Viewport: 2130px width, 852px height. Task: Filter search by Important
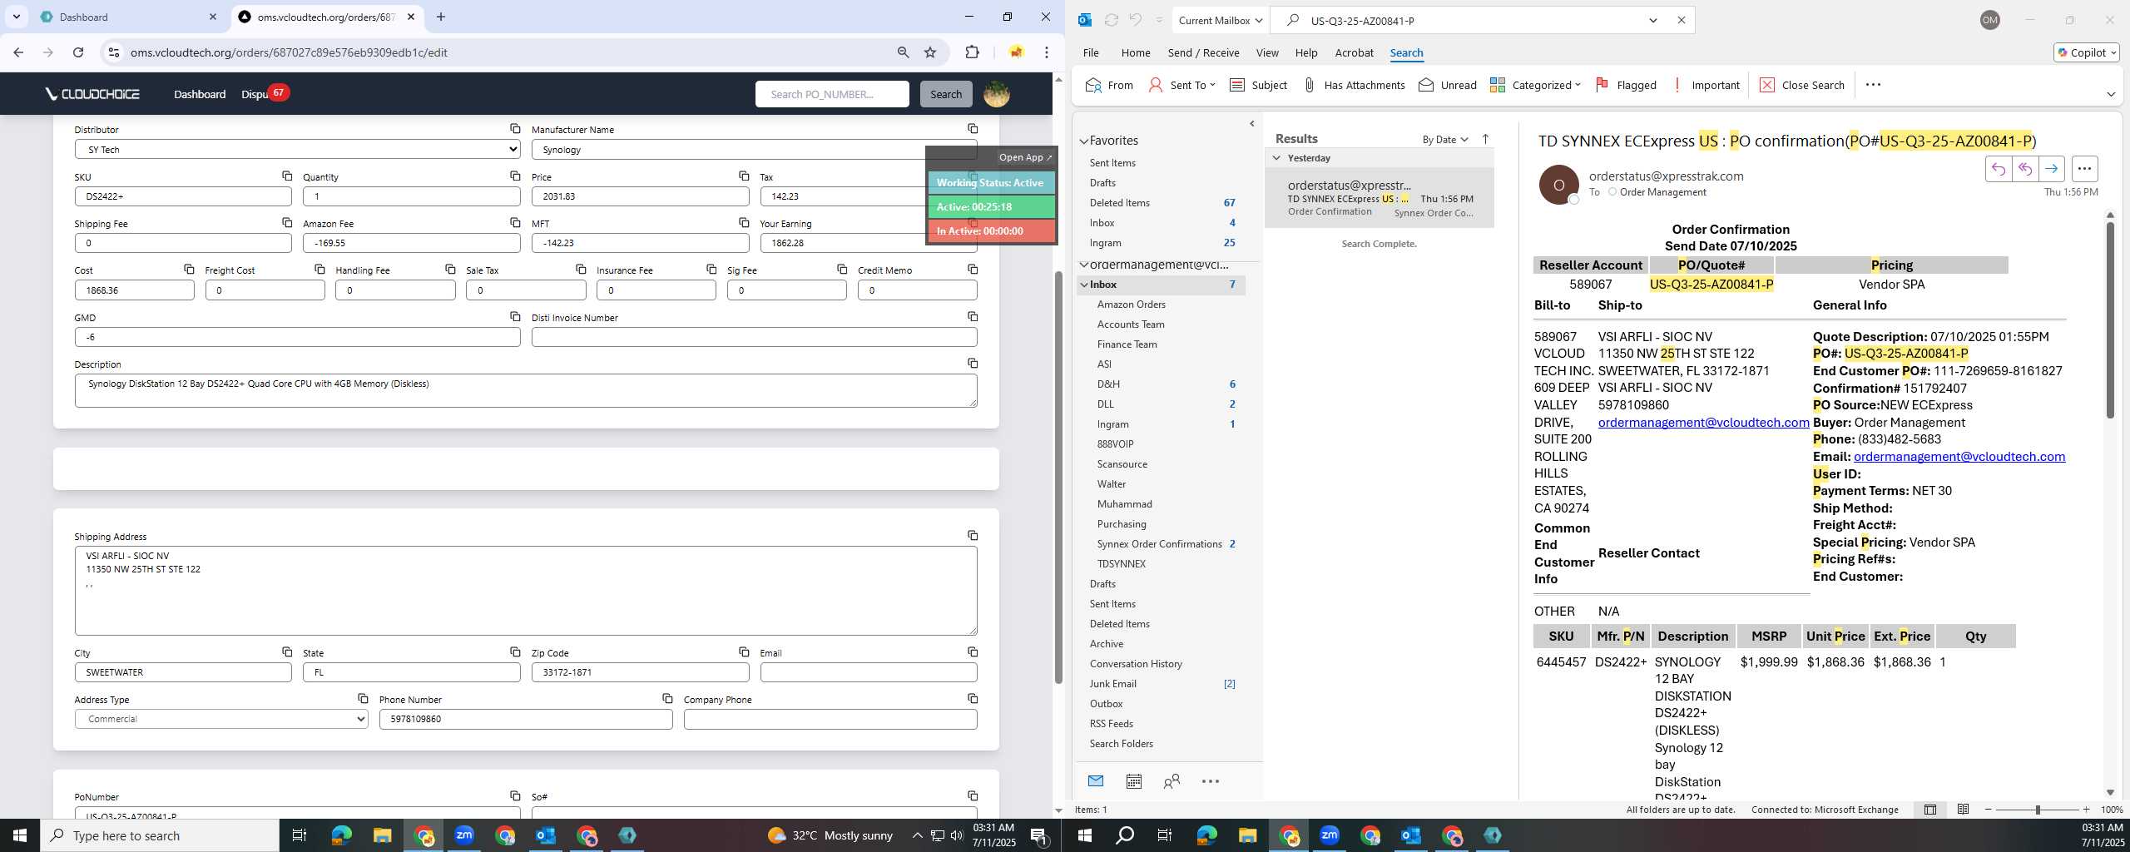(1705, 85)
